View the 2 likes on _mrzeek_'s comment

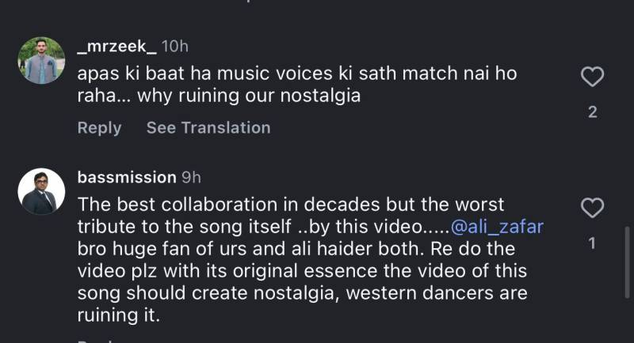pos(593,113)
